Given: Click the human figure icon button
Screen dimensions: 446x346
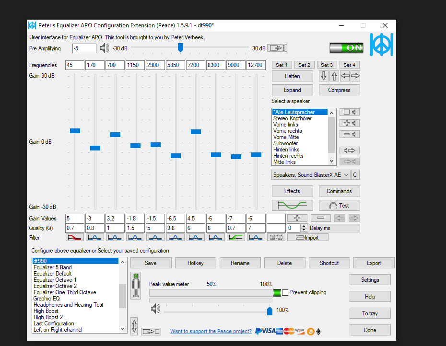Looking at the screenshot, I should [x=136, y=286].
